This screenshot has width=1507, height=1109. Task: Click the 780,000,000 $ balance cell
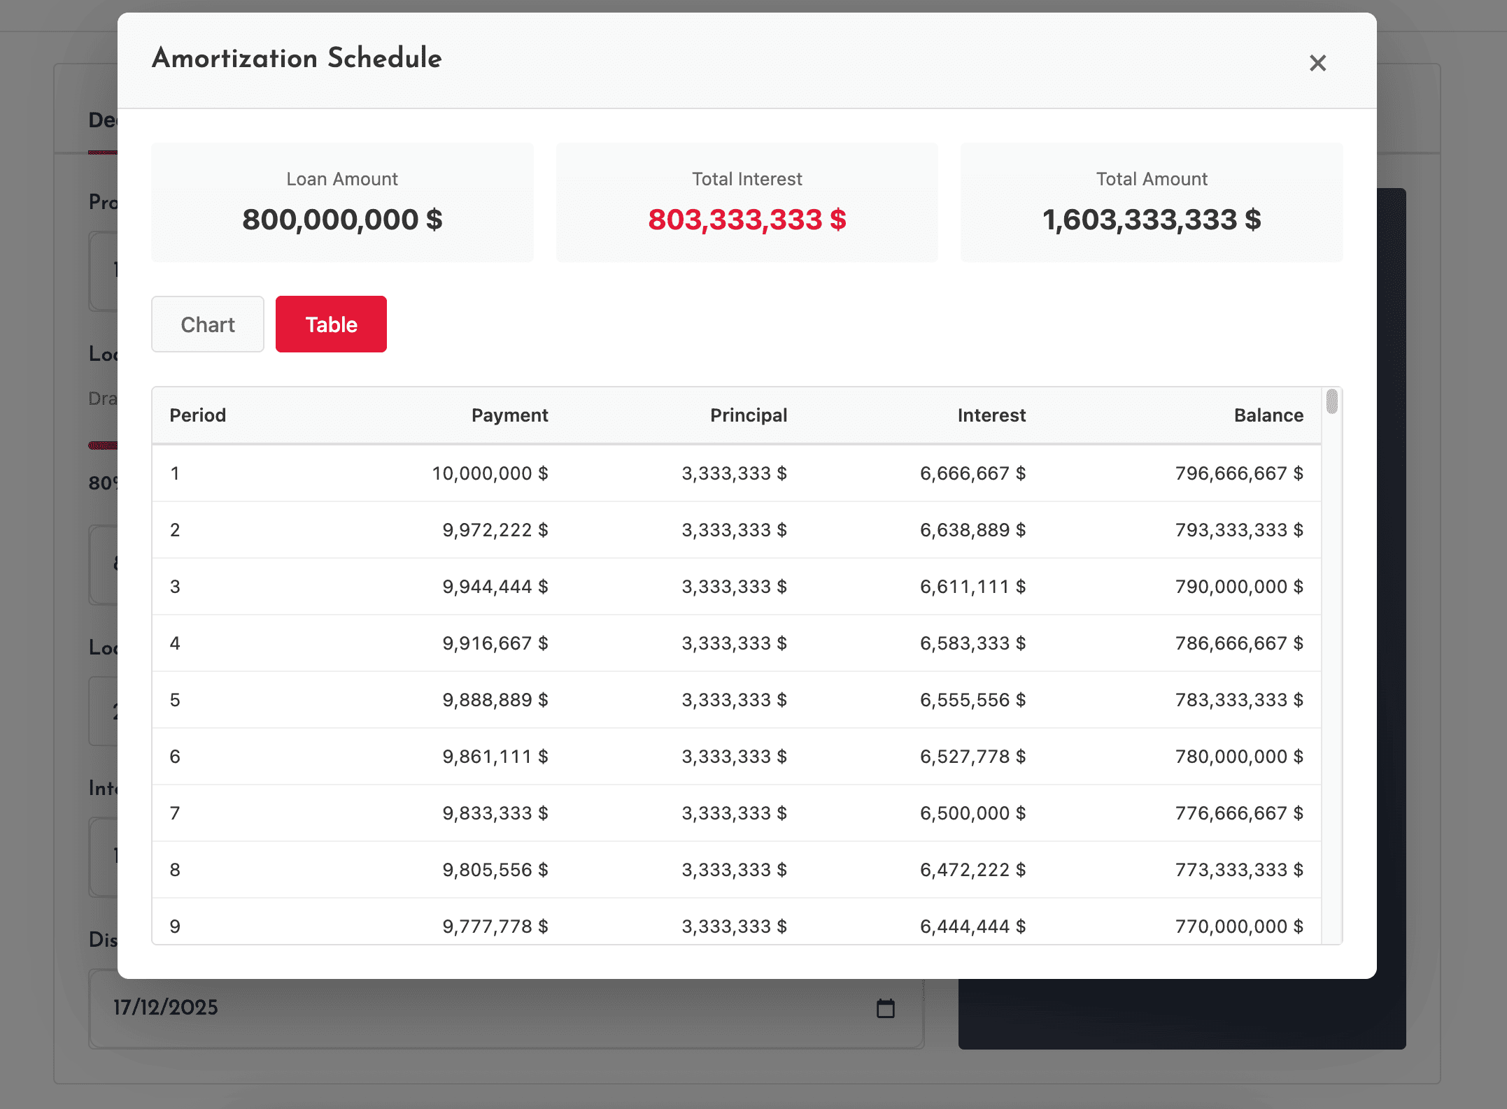coord(1238,757)
